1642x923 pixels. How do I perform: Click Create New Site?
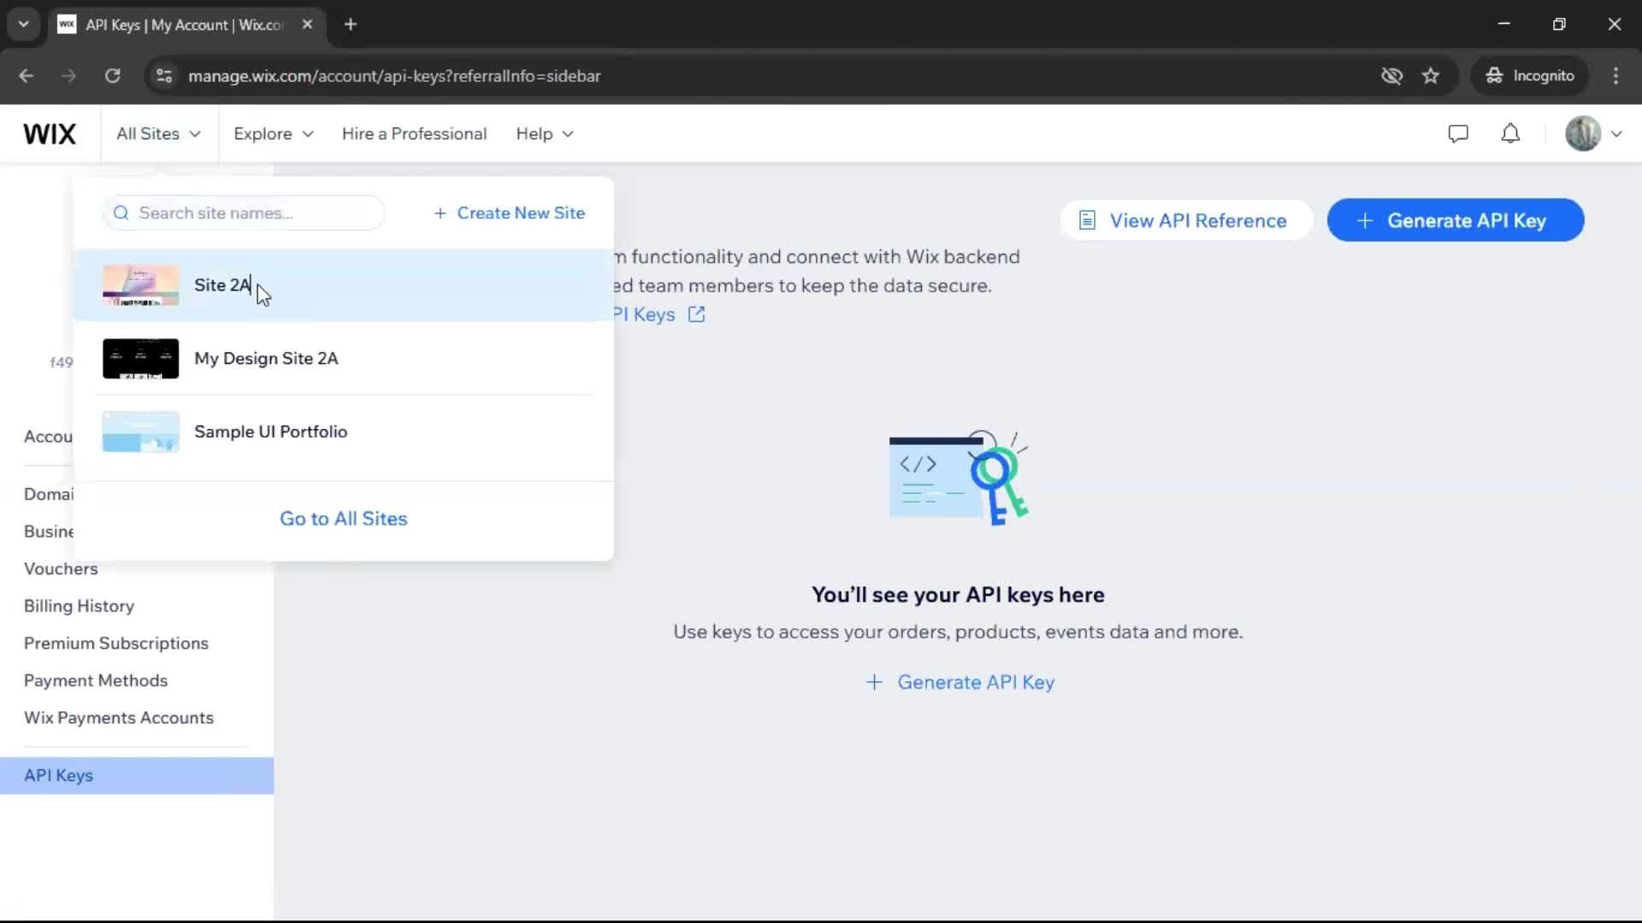(510, 213)
